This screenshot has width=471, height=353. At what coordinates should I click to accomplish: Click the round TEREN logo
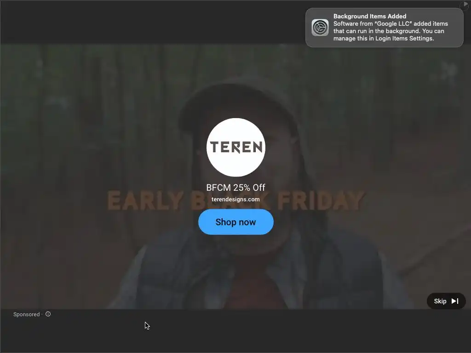(x=236, y=147)
